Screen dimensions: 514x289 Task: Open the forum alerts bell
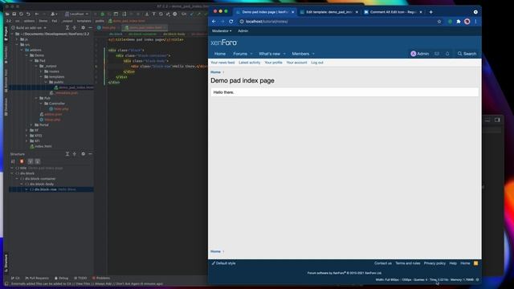click(x=447, y=54)
